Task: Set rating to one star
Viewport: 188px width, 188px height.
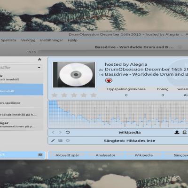Action: [55, 95]
